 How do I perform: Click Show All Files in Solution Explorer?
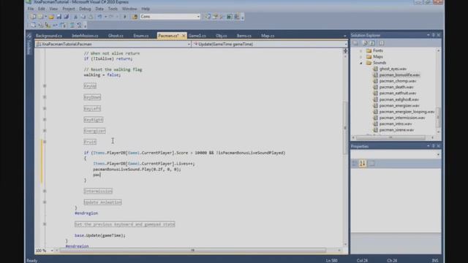pos(365,43)
